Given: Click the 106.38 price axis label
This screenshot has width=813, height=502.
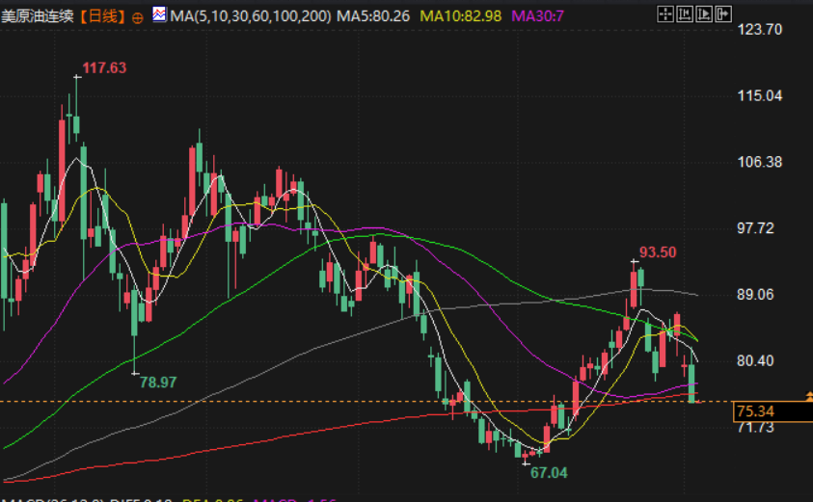Looking at the screenshot, I should tap(760, 162).
